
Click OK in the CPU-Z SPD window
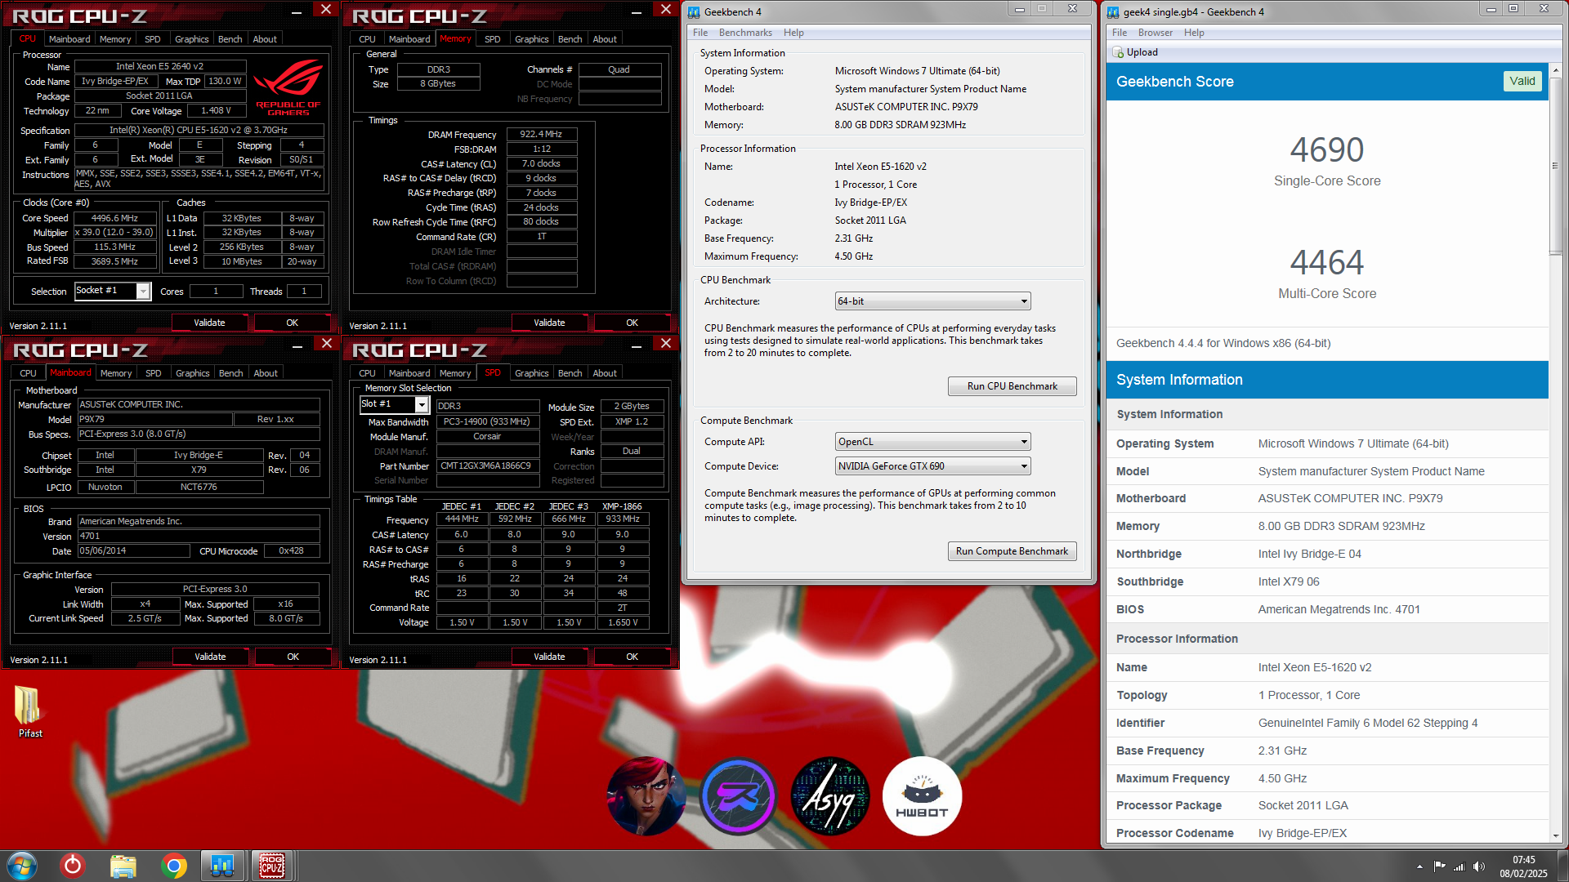[x=632, y=657]
